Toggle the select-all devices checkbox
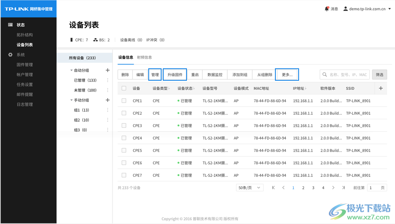The height and width of the screenshot is (224, 395). pyautogui.click(x=124, y=88)
